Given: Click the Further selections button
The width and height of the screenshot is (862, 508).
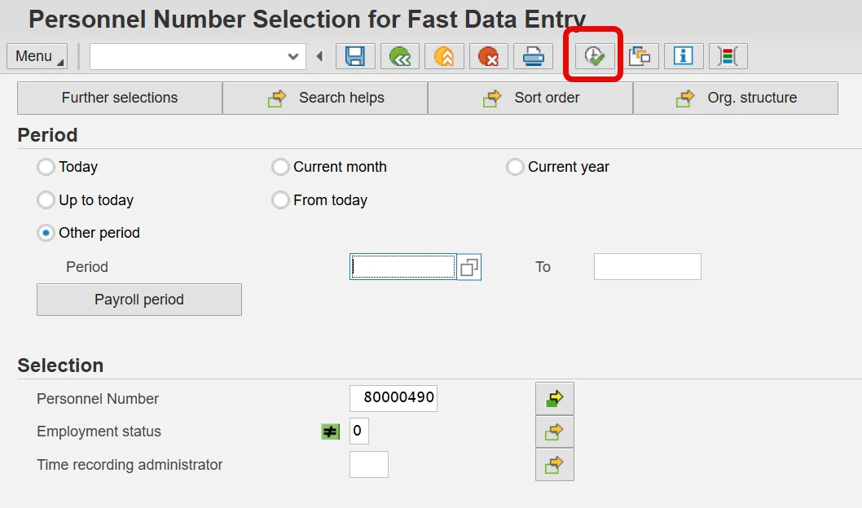Looking at the screenshot, I should pos(120,98).
